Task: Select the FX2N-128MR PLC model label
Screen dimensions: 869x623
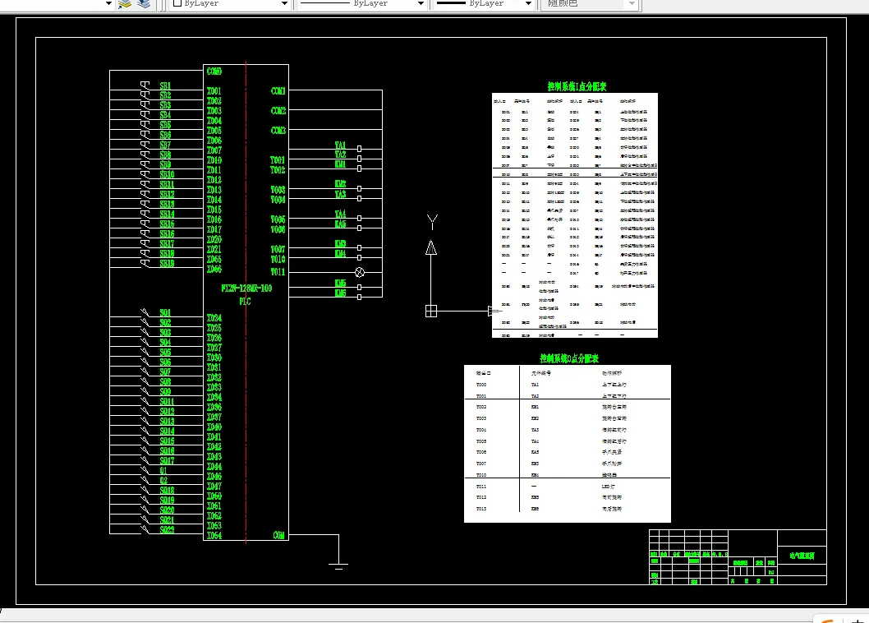Action: coord(246,288)
